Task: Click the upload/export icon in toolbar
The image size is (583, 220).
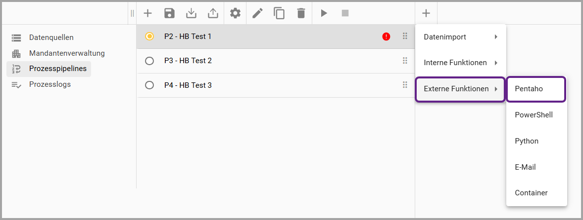Action: click(x=213, y=13)
